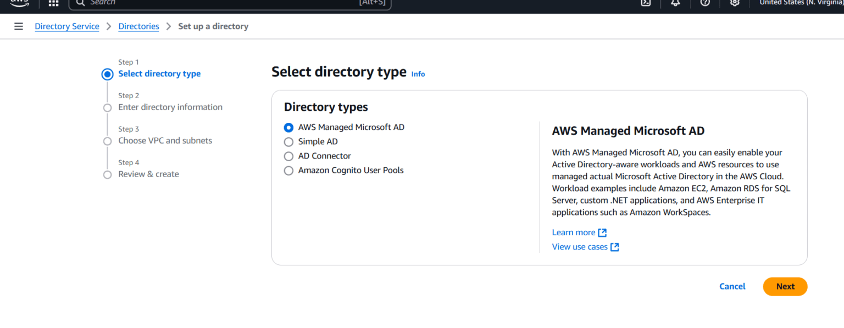Viewport: 844px width, 328px height.
Task: Open the Info link beside the heading
Action: (x=418, y=74)
